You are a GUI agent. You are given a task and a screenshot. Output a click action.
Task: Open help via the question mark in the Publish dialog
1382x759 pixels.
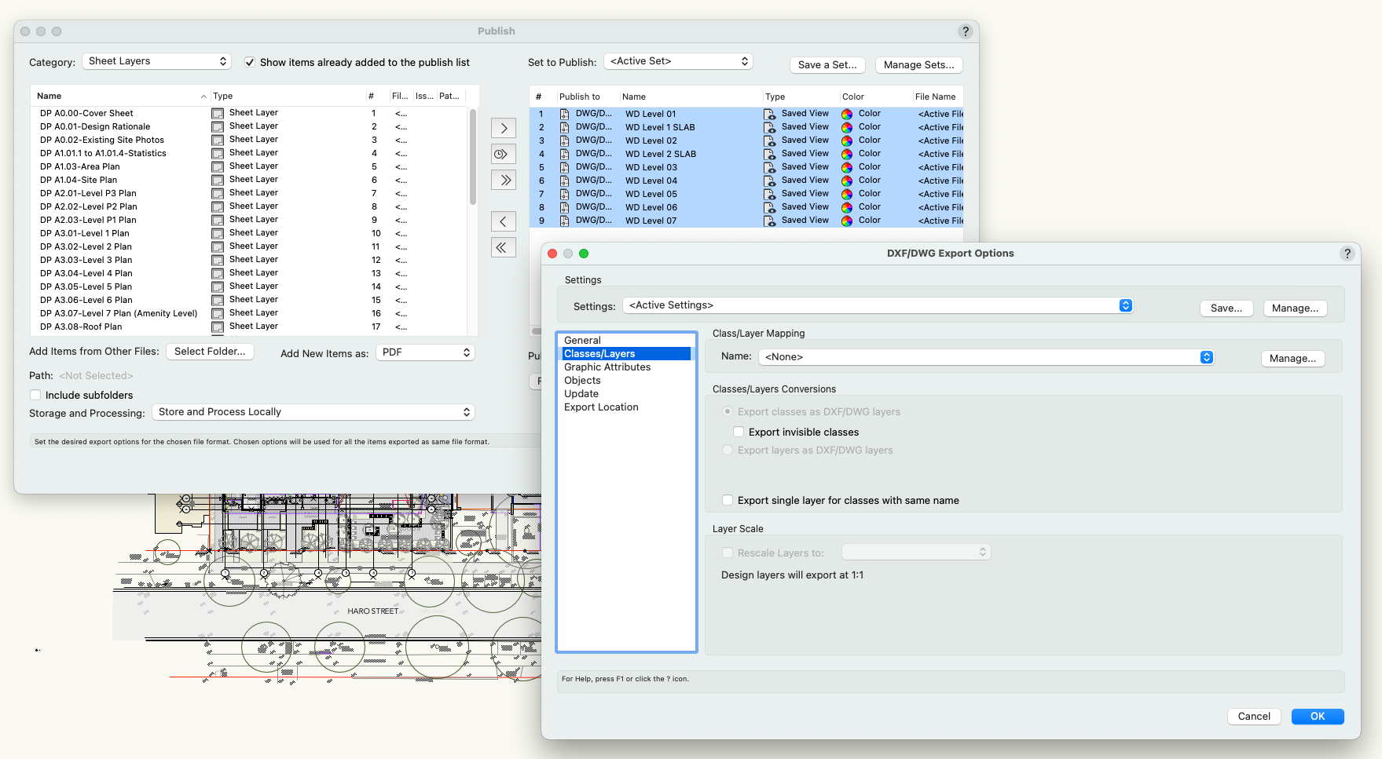tap(966, 31)
